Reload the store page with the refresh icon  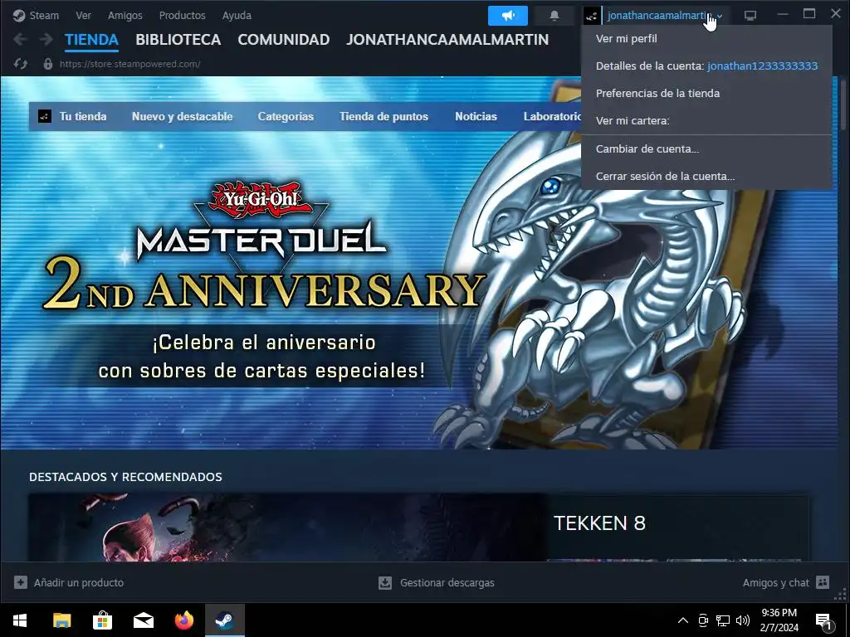pyautogui.click(x=21, y=64)
